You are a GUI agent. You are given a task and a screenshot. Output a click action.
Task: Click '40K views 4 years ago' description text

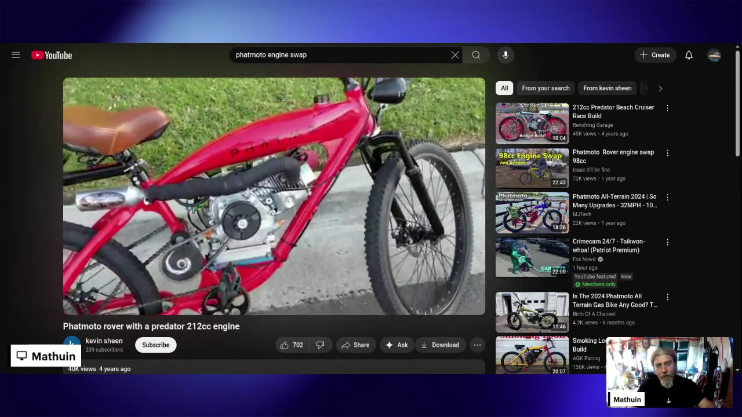click(99, 369)
